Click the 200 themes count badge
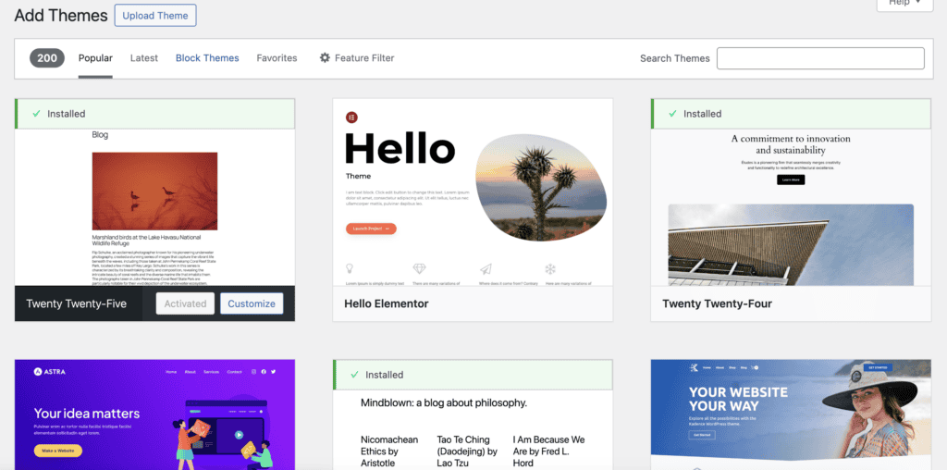This screenshot has height=470, width=947. 47,58
